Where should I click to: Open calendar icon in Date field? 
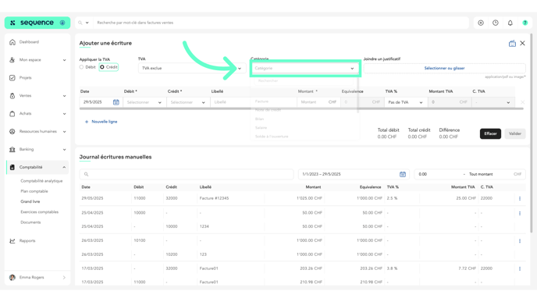tap(116, 102)
